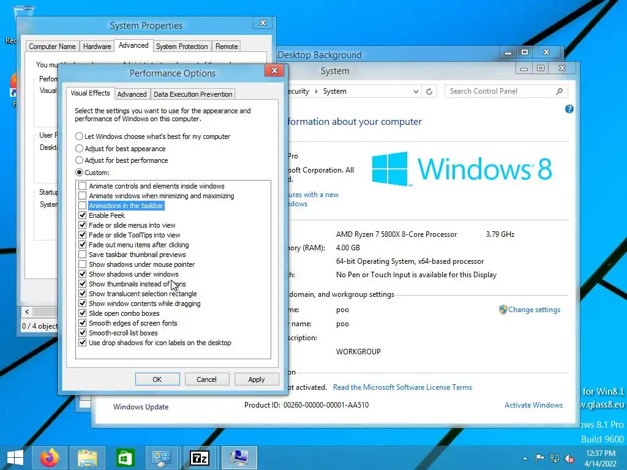Enable Animate windows when minimizing and maximizing
627x470 pixels.
tap(83, 196)
